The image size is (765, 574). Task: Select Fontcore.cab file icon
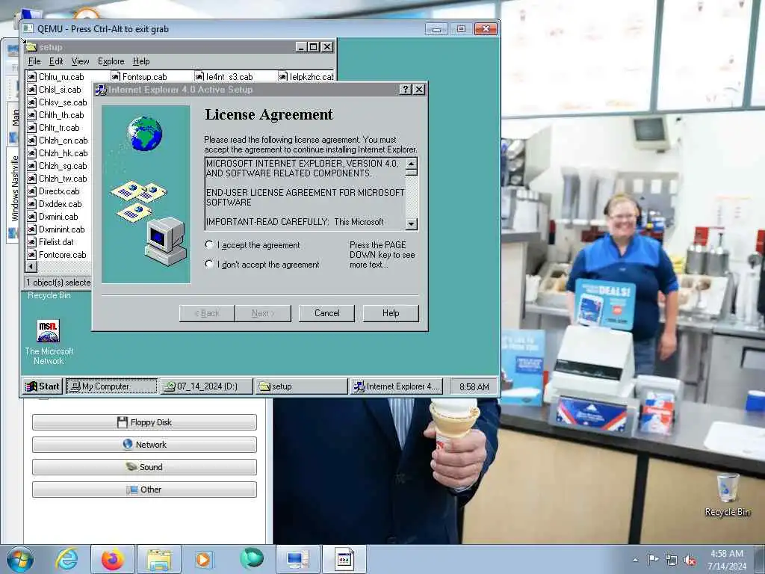pyautogui.click(x=31, y=254)
